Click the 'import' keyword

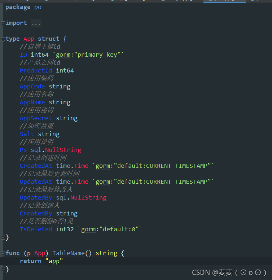tap(16, 23)
